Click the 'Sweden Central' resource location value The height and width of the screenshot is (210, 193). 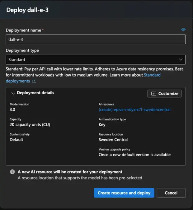[113, 140]
